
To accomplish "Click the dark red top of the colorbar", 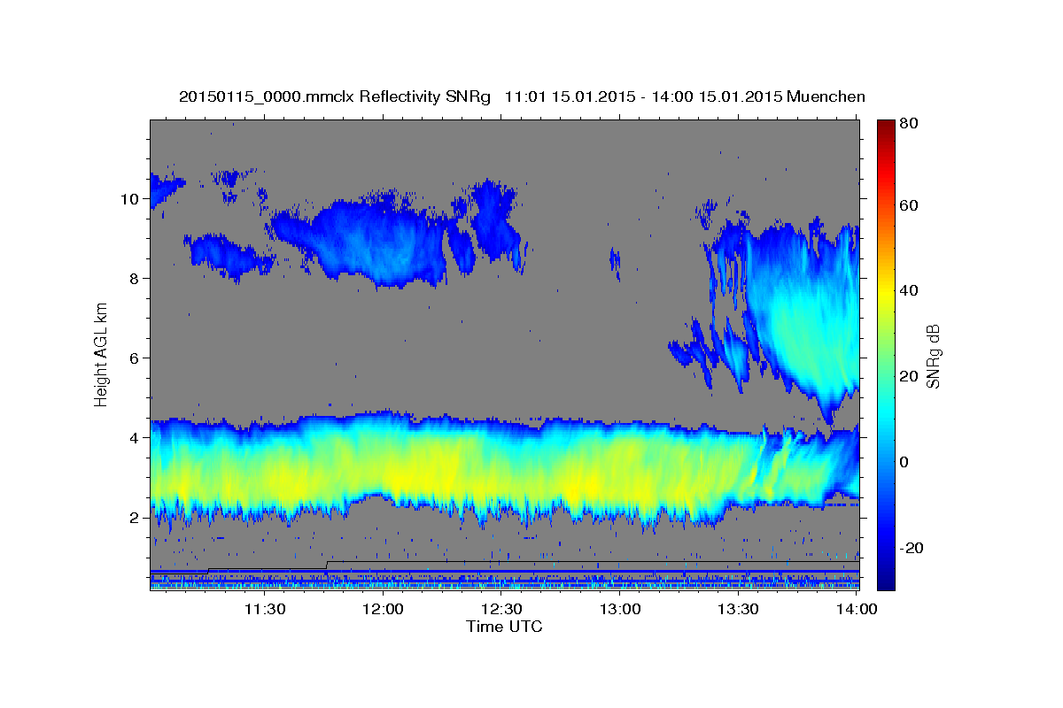I will (886, 128).
